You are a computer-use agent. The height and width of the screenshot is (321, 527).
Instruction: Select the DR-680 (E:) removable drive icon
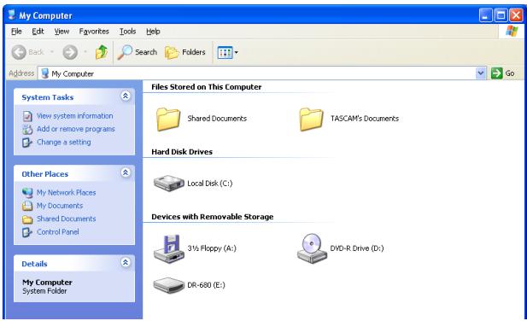[x=169, y=285]
